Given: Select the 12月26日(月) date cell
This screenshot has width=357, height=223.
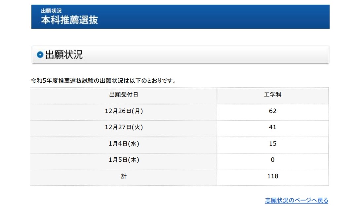Looking at the screenshot, I should [124, 112].
